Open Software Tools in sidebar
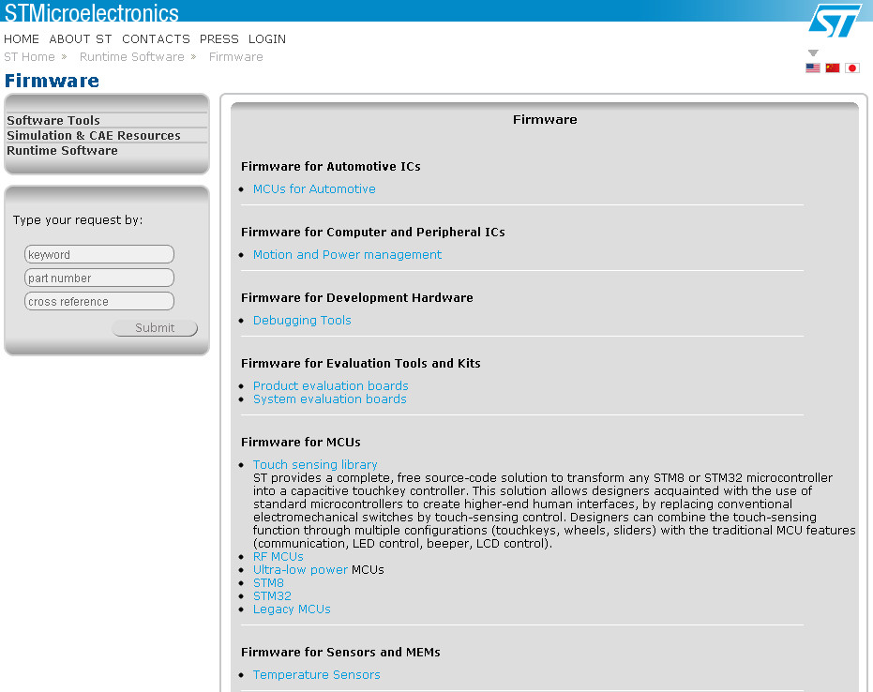Viewport: 873px width, 692px height. click(x=53, y=120)
